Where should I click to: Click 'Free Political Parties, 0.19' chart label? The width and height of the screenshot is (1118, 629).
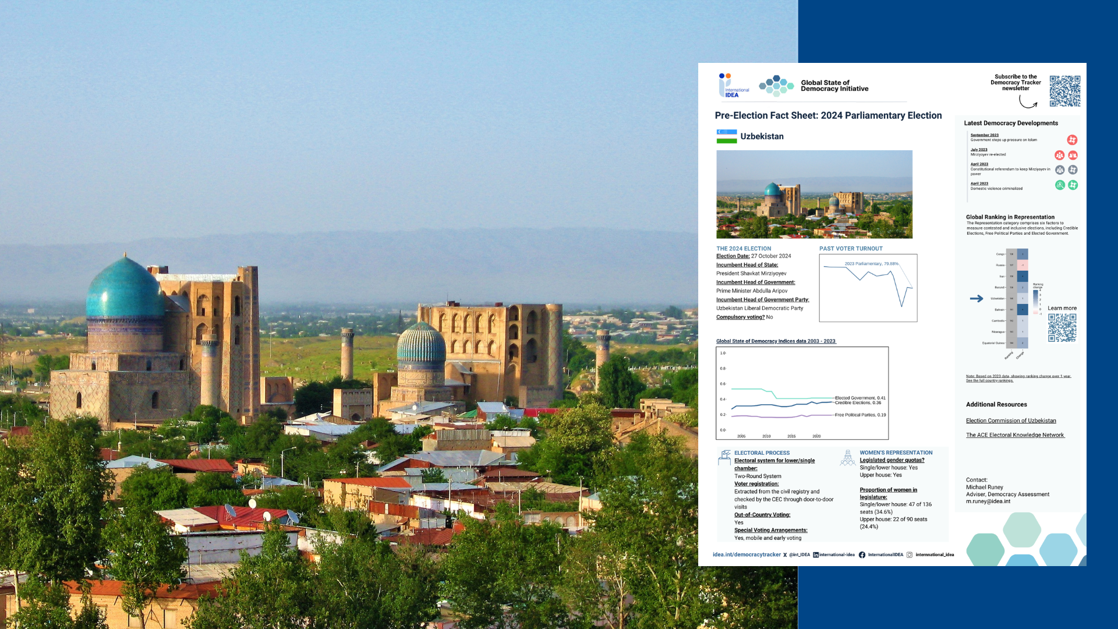coord(860,415)
